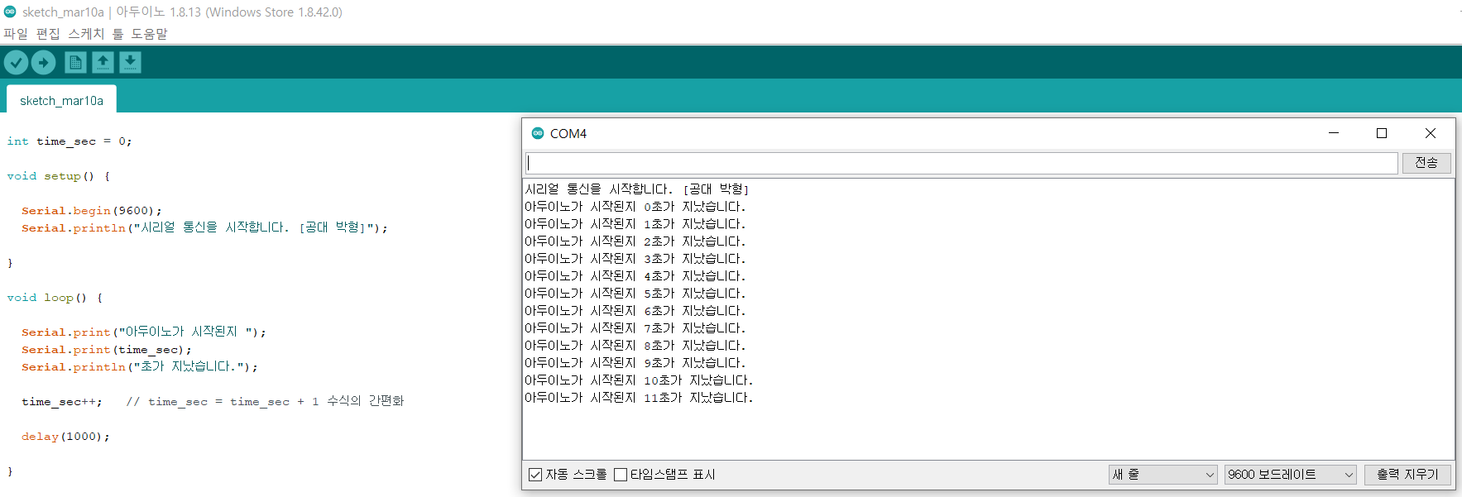1462x497 pixels.
Task: Click output line '시리얼 통신을 시작합니다. [공대 박형]'
Action: click(637, 189)
